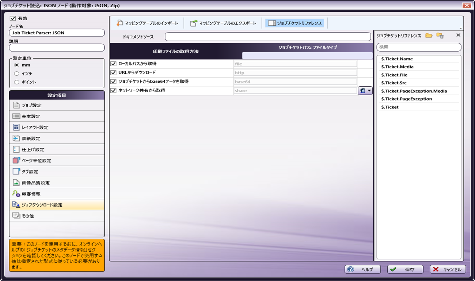Select $.Ticket.PageException.Media reference entry
The image size is (475, 281).
click(x=418, y=91)
